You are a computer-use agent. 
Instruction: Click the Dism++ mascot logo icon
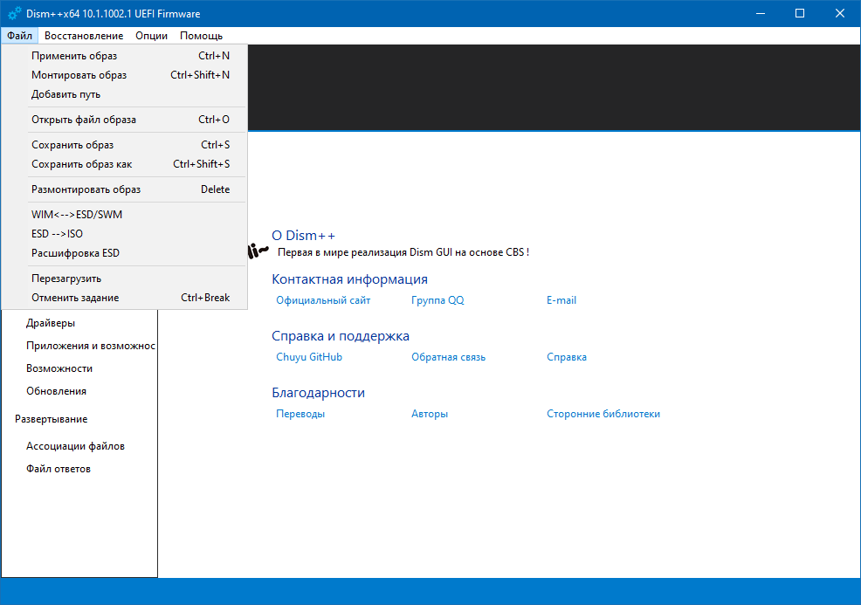[x=258, y=252]
